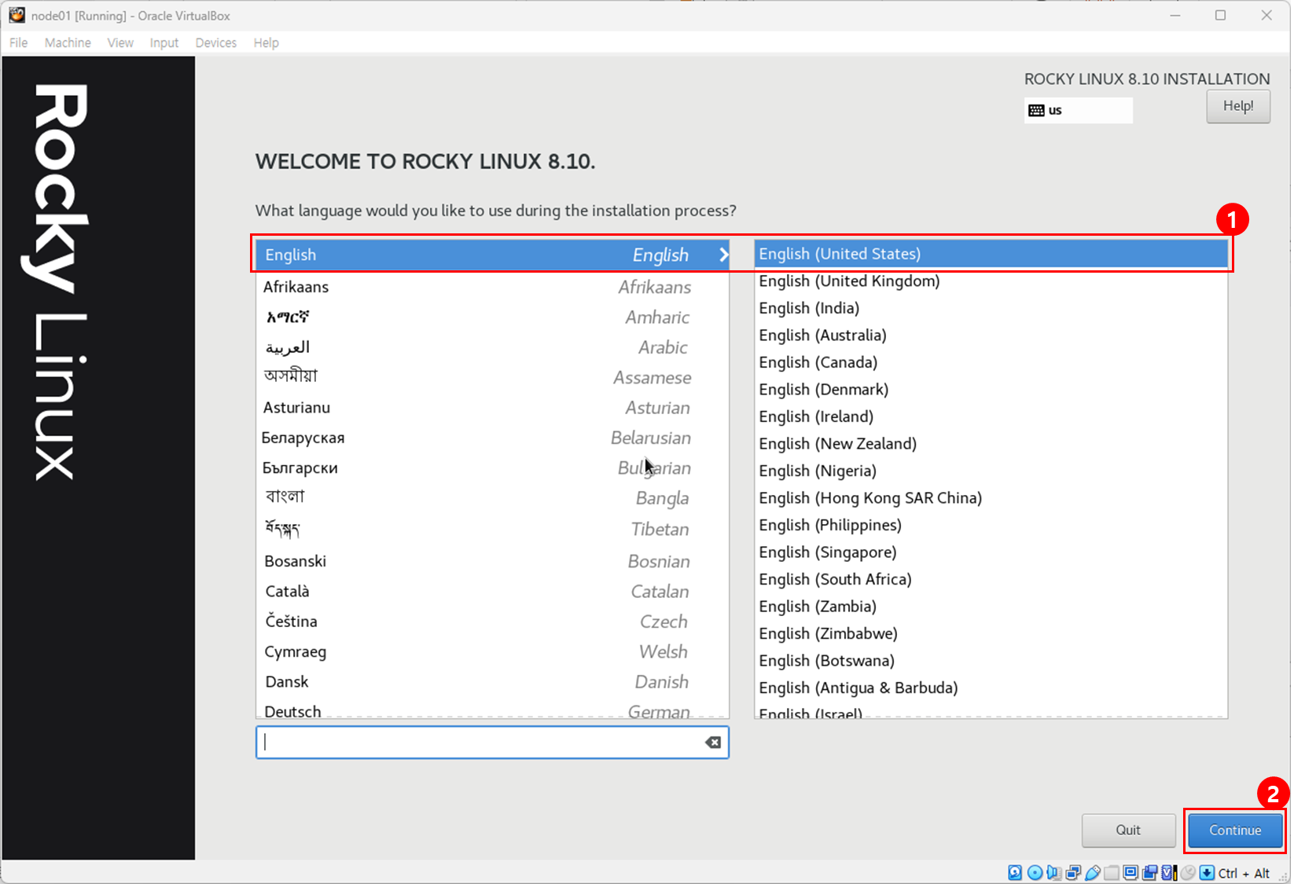Select English (New Zealand) locale
The width and height of the screenshot is (1294, 884).
click(991, 443)
